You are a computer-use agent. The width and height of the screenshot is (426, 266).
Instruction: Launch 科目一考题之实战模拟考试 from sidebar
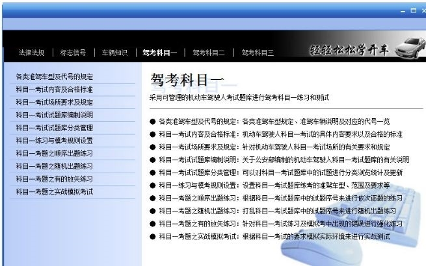point(55,191)
